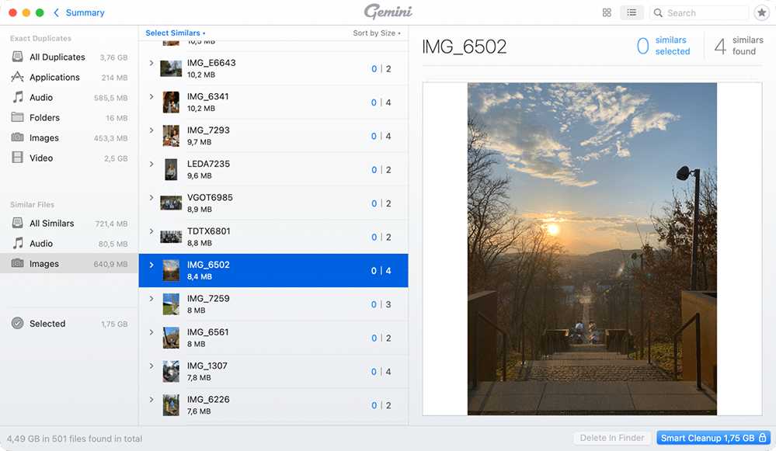Click the IMG_7293 thumbnail
Screen dimensions: 776x451
(x=171, y=136)
